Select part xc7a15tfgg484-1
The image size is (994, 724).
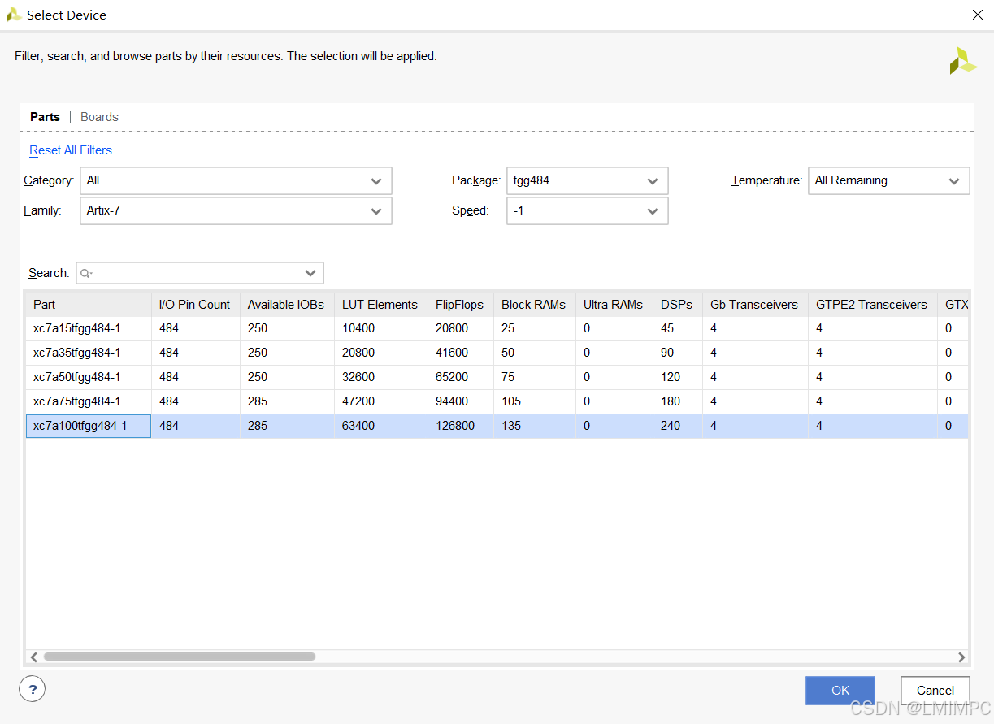click(x=76, y=328)
